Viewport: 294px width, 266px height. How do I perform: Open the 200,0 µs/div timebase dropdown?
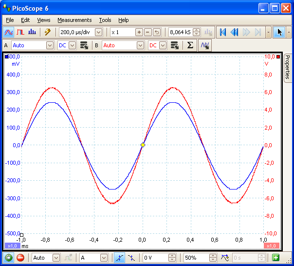(x=99, y=32)
